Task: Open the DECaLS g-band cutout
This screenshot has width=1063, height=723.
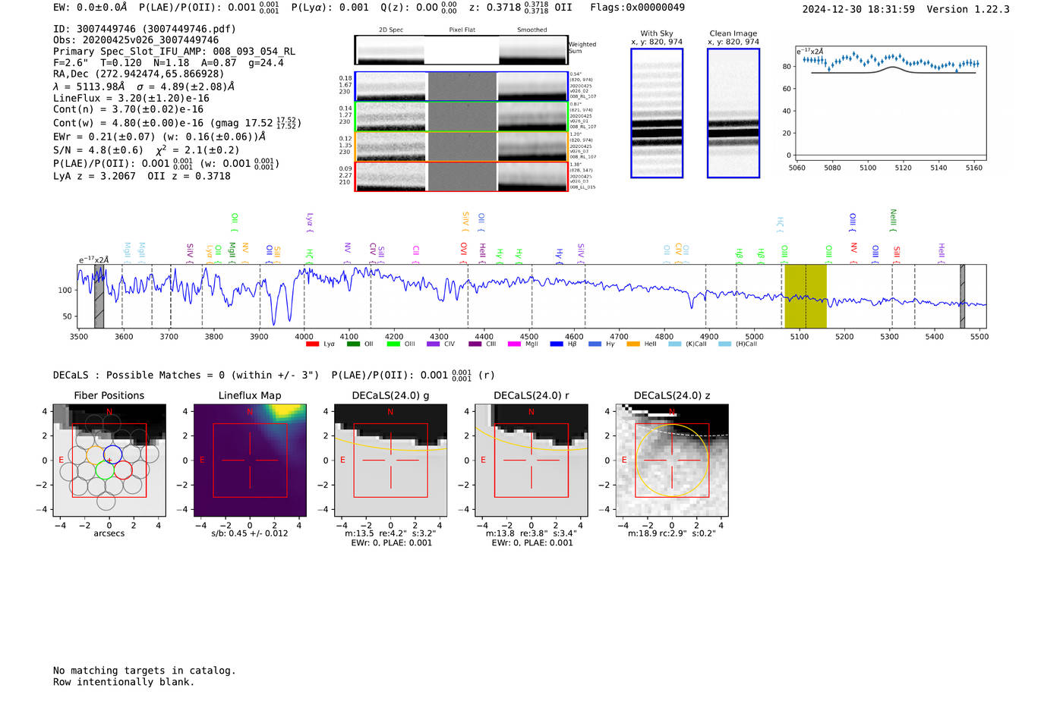Action: pyautogui.click(x=391, y=461)
